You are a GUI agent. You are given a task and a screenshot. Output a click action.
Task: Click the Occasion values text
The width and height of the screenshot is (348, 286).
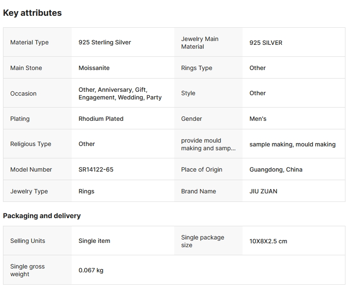click(120, 93)
